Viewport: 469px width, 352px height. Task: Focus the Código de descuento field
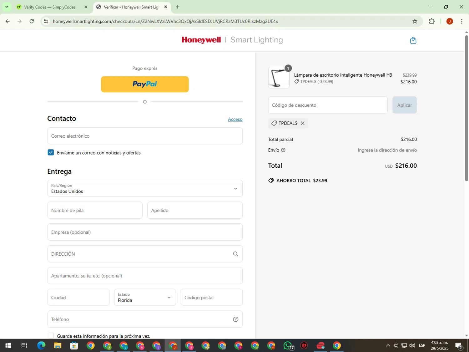(x=328, y=105)
